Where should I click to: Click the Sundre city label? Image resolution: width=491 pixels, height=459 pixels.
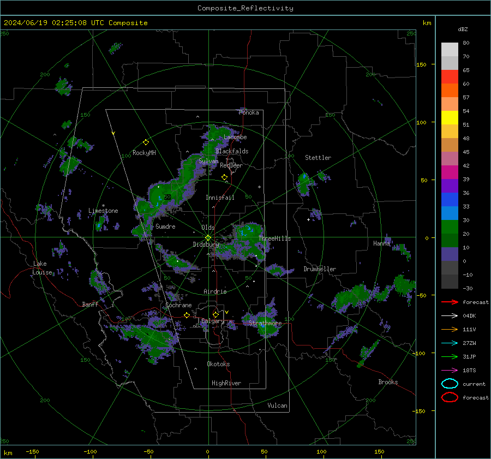(x=165, y=226)
